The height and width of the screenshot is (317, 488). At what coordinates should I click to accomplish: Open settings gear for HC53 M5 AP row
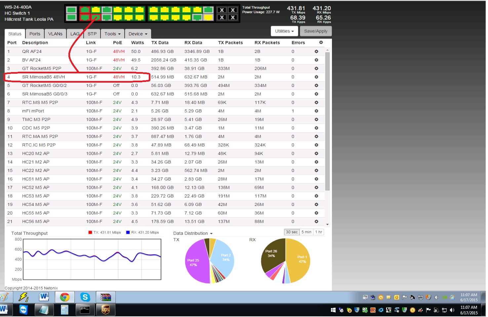pos(316,196)
